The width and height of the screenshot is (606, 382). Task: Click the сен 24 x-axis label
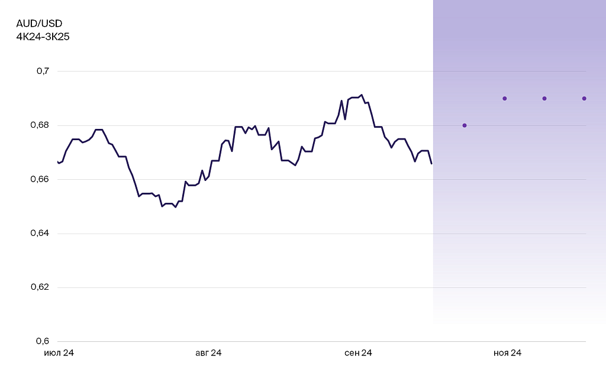pyautogui.click(x=358, y=353)
